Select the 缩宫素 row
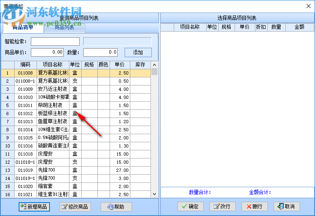The width and height of the screenshot is (315, 216). (76, 186)
